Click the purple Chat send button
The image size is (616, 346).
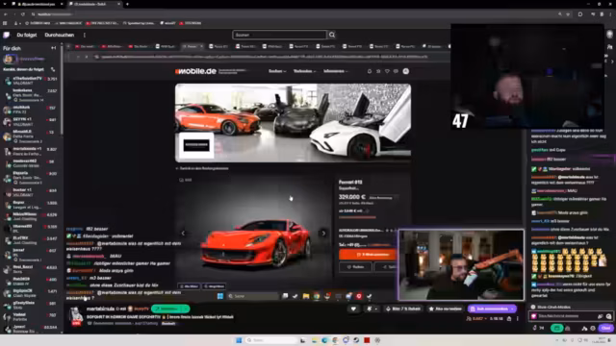[x=605, y=328]
